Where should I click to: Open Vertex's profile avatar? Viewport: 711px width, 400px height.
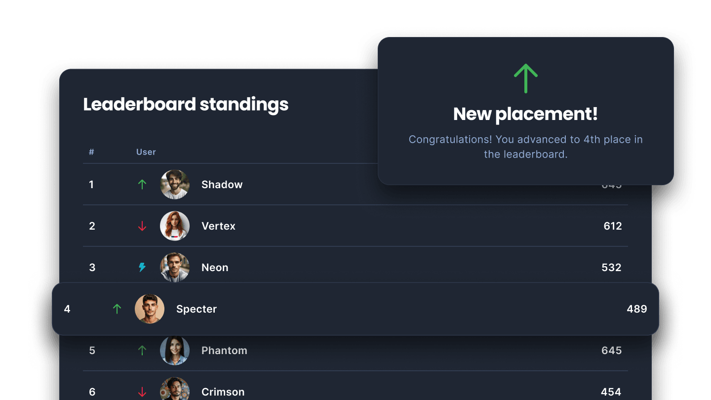[x=175, y=226]
